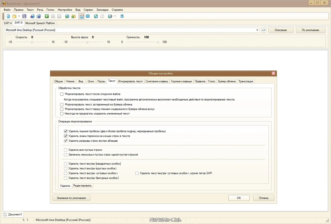Check 'Форматировать текст после открытия файла'
331x224 pixels.
tap(62, 94)
